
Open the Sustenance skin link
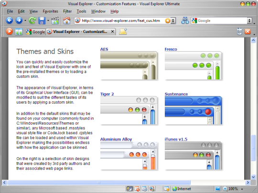pos(176,94)
